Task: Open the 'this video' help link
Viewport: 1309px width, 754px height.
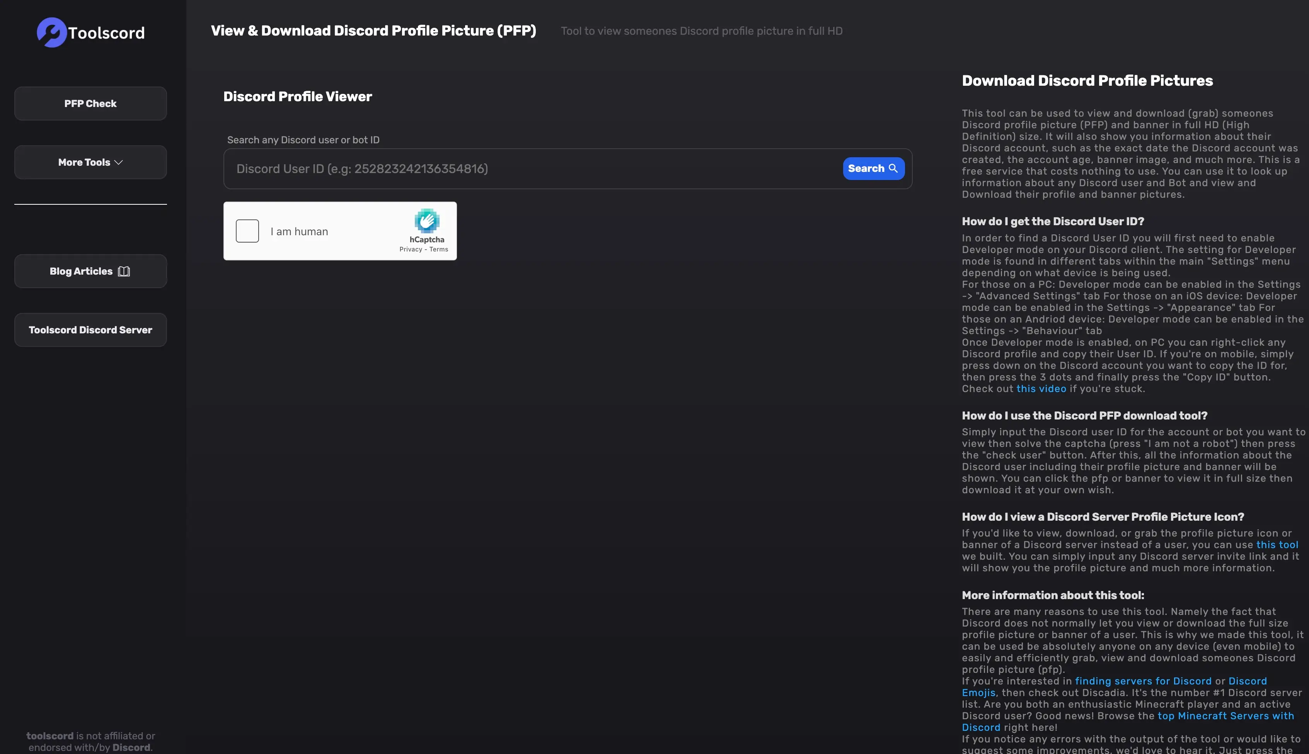Action: [1041, 389]
